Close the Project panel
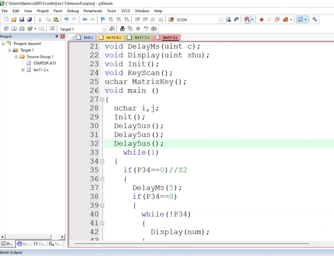 63,37
